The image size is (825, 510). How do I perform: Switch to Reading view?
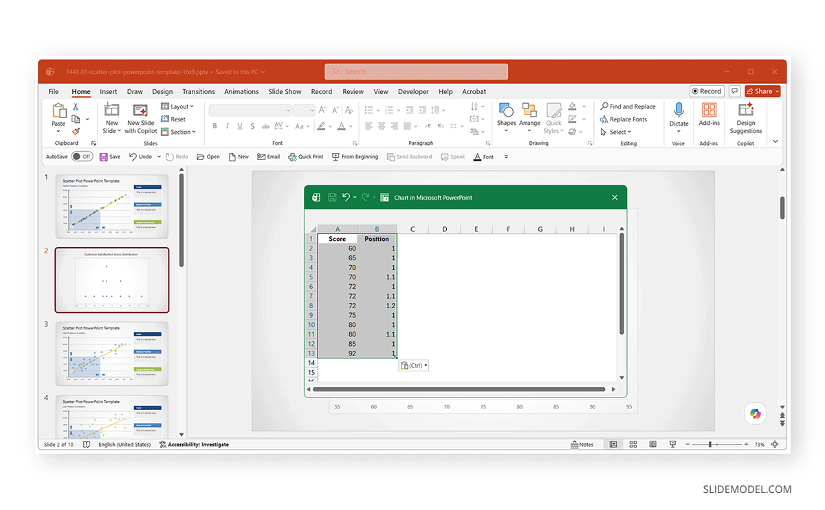[653, 444]
